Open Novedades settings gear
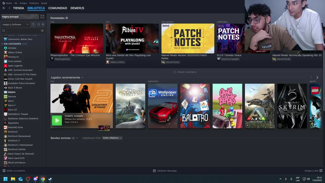 click(67, 18)
